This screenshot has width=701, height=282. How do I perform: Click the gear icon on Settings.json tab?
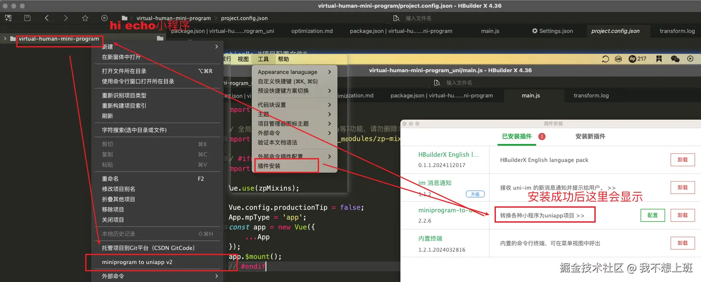535,31
